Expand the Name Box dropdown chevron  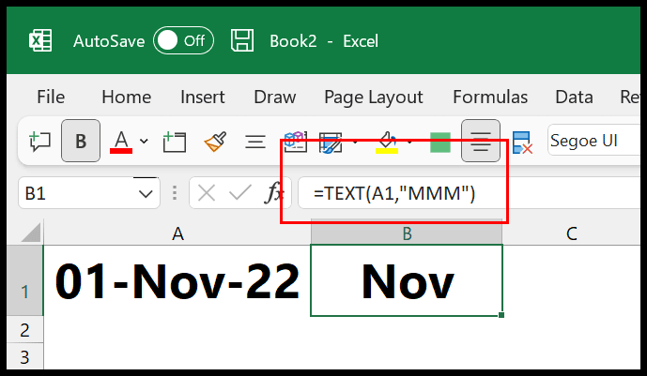pos(146,193)
